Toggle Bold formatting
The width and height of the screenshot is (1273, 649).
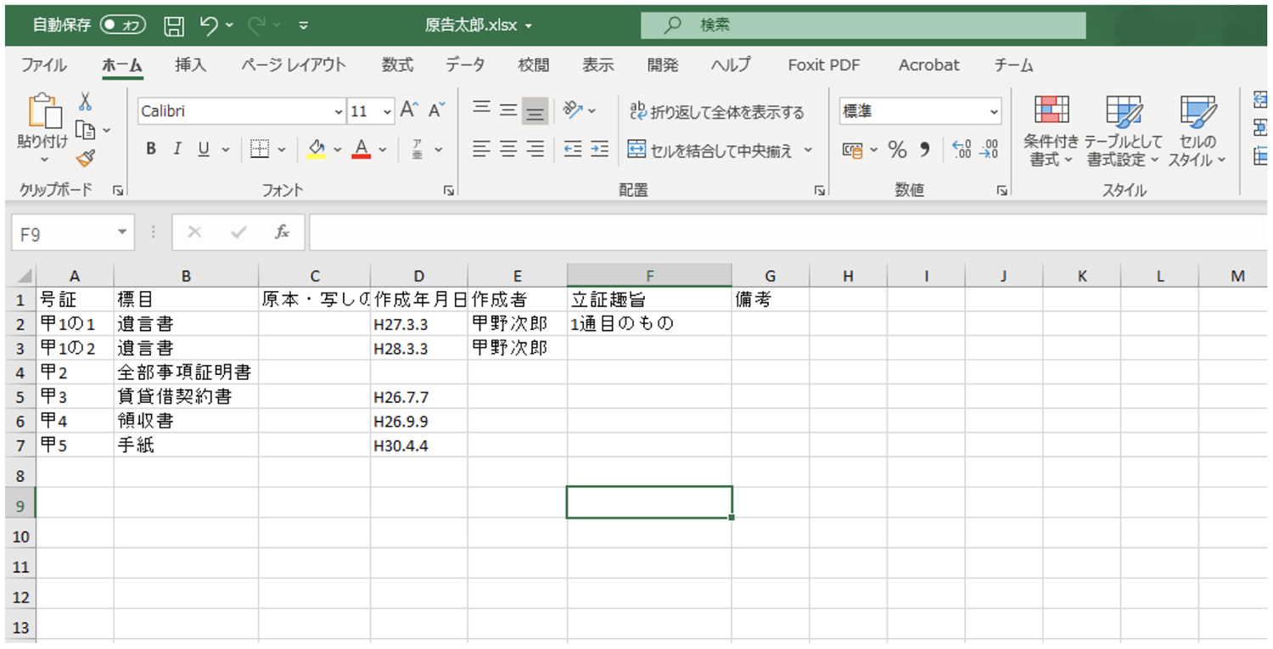(x=151, y=149)
